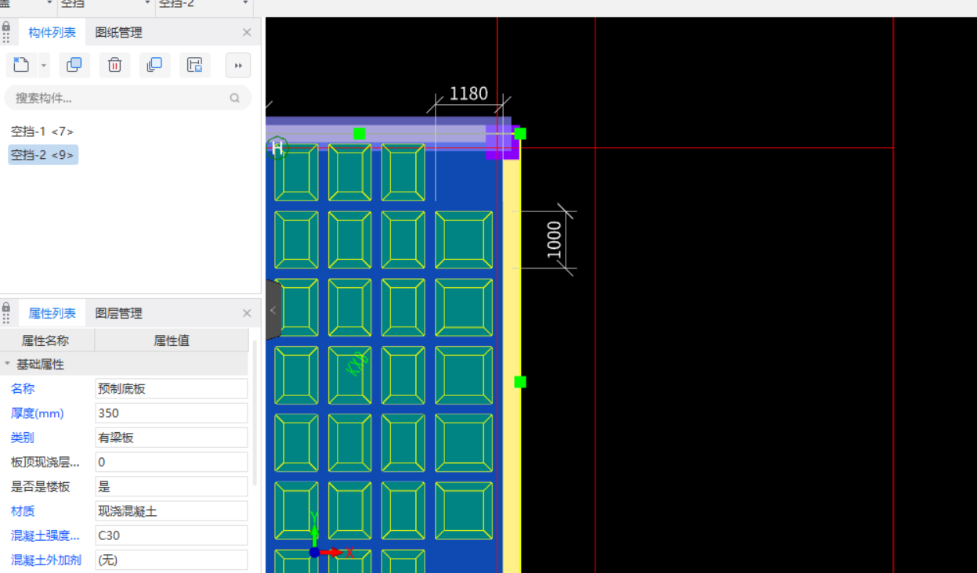Edit the 厚度(mm) value 350
This screenshot has width=977, height=573.
click(x=172, y=413)
